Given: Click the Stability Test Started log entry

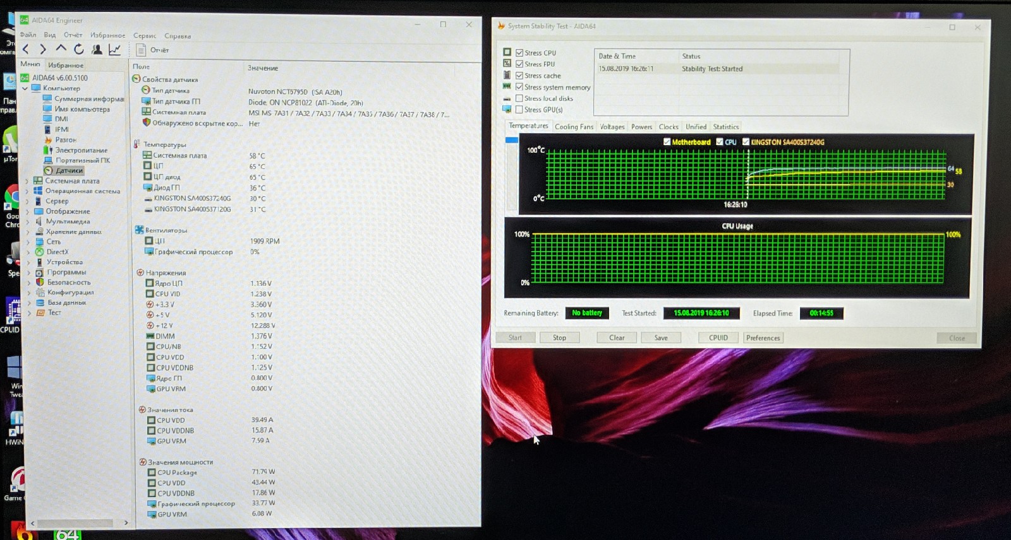Looking at the screenshot, I should (712, 69).
